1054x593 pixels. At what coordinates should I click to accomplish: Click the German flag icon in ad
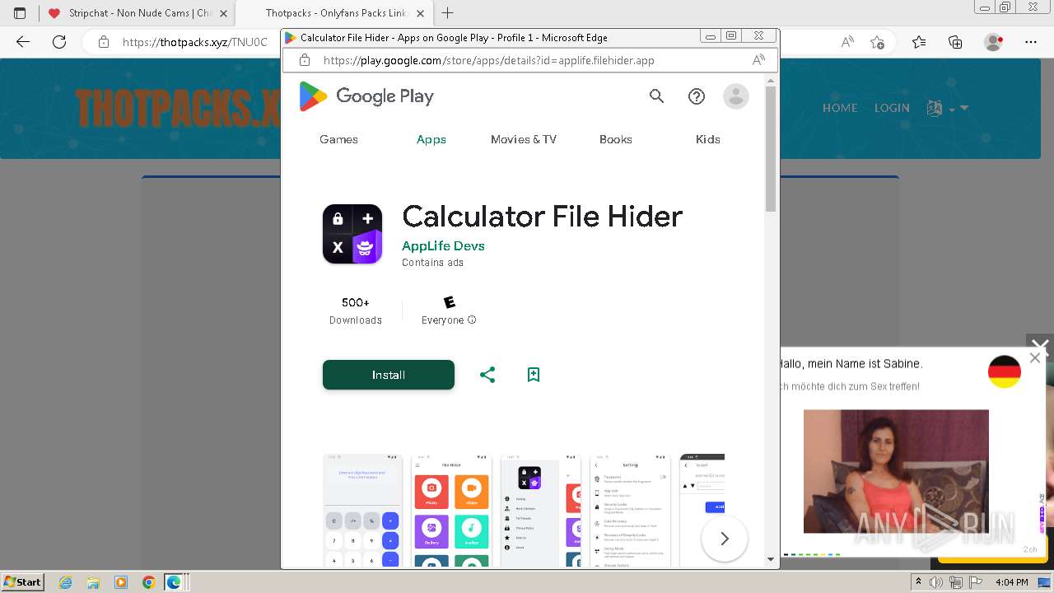pos(1005,371)
